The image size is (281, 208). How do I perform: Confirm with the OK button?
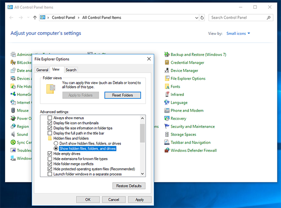pos(88,200)
